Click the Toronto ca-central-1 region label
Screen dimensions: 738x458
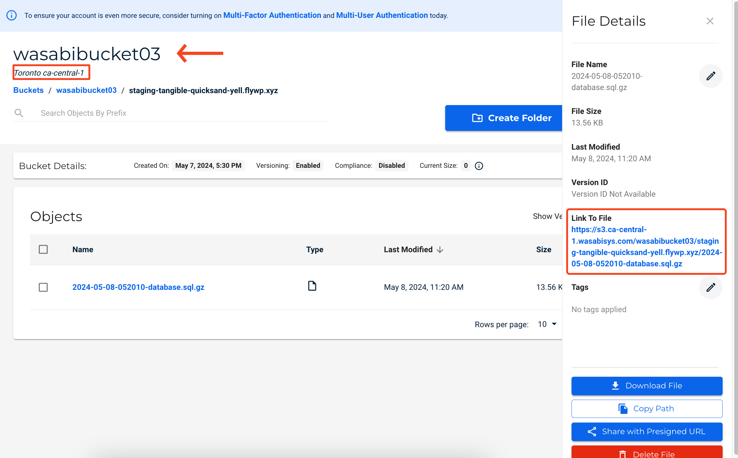point(49,73)
